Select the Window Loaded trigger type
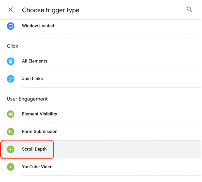Screen dimensions: 202x182 tap(38, 26)
